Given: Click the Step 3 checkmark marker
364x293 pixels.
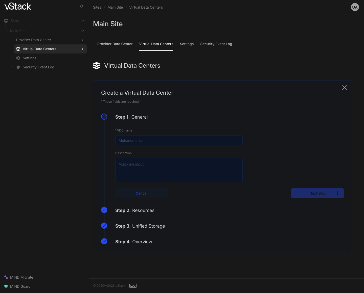Looking at the screenshot, I should coord(104,226).
